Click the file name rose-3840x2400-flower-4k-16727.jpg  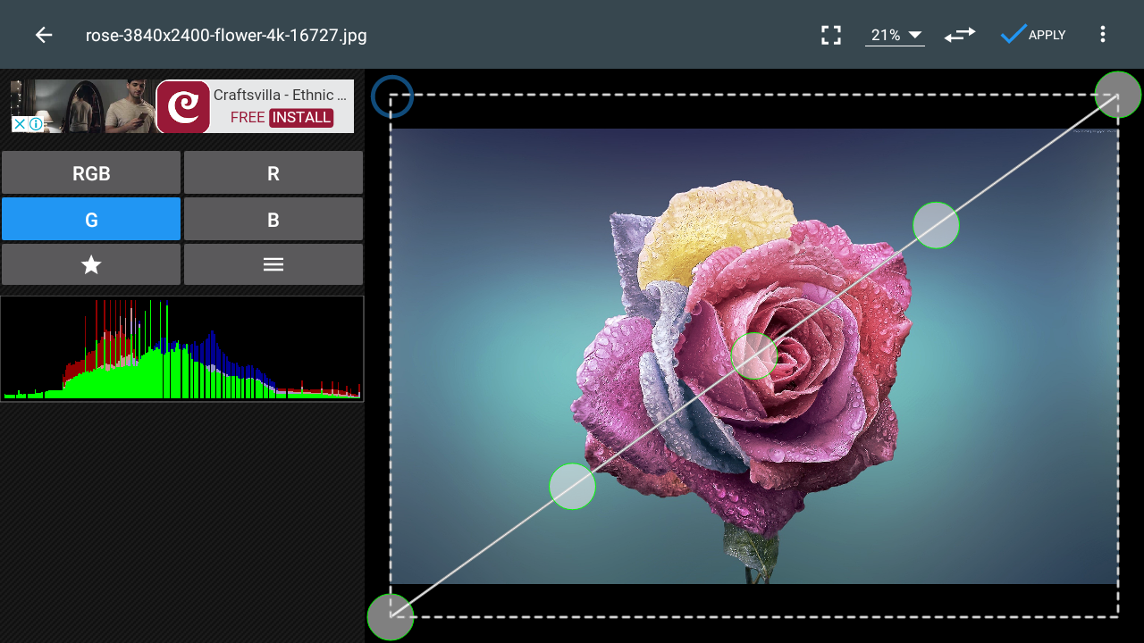(226, 36)
